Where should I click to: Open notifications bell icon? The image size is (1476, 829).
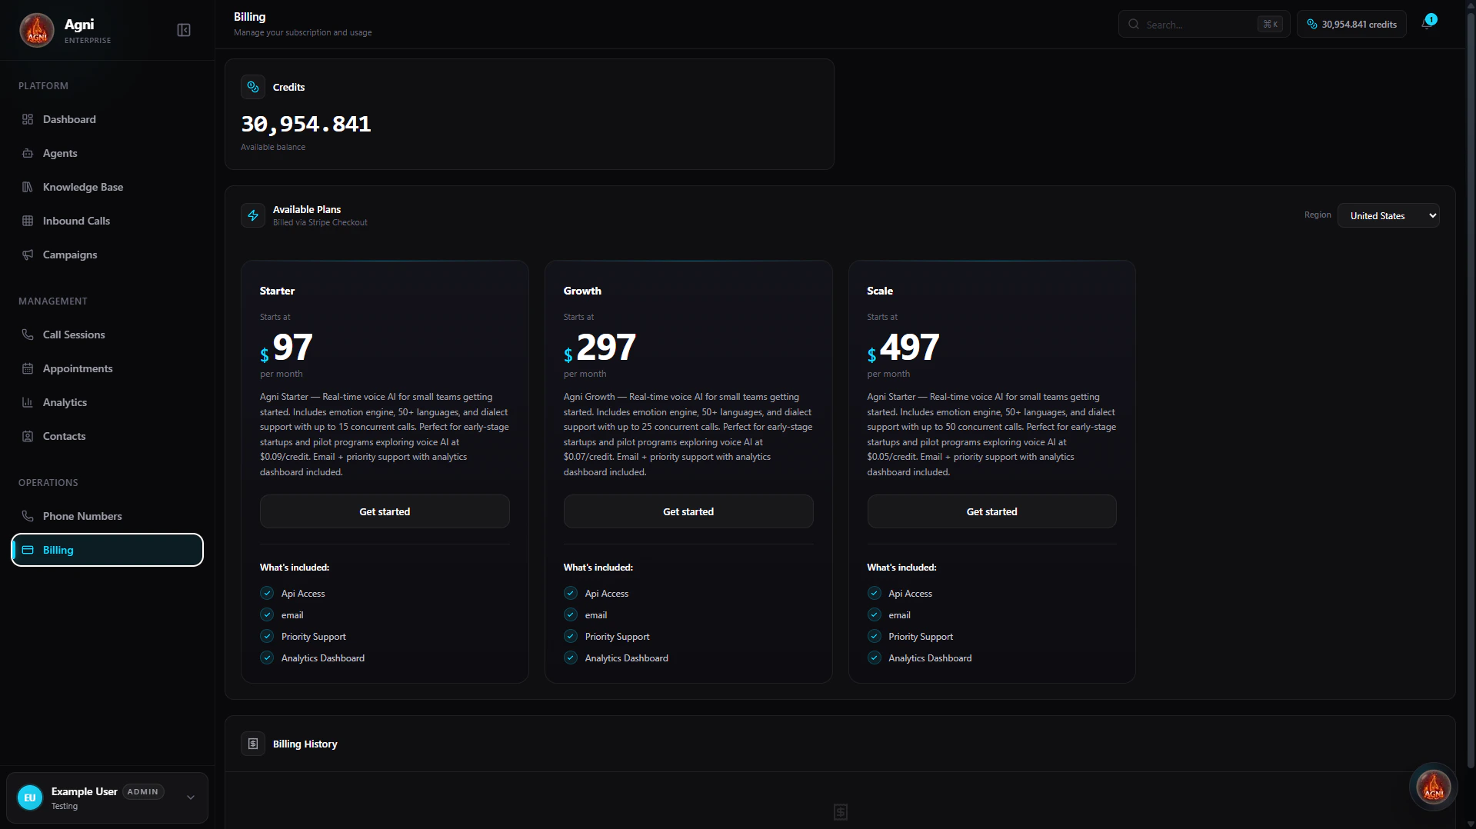[x=1427, y=23]
